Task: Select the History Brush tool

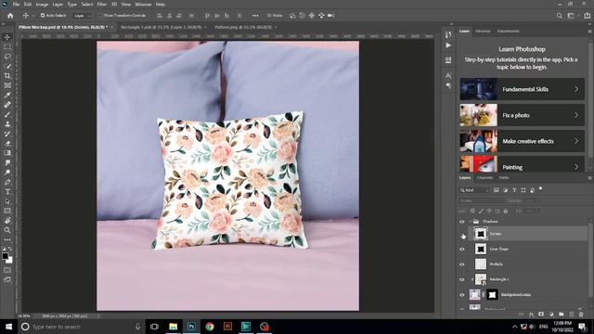Action: pos(7,134)
